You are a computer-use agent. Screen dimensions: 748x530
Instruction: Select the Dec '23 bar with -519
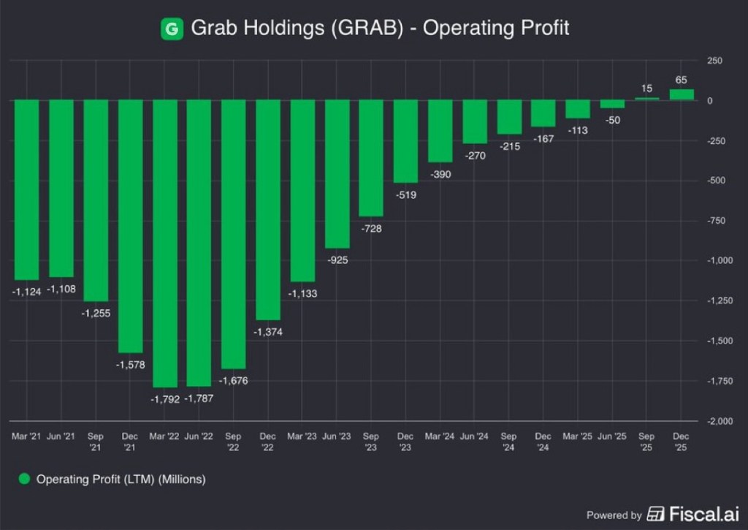coord(405,141)
